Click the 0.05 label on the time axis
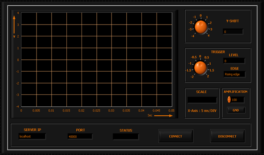The width and height of the screenshot is (264, 155). [x=171, y=110]
